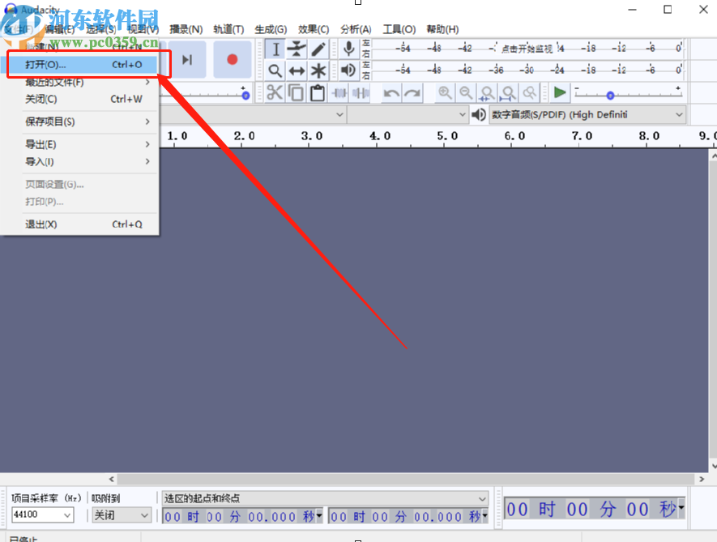Select the Multi-tool asterisk
Image resolution: width=717 pixels, height=542 pixels.
point(318,70)
